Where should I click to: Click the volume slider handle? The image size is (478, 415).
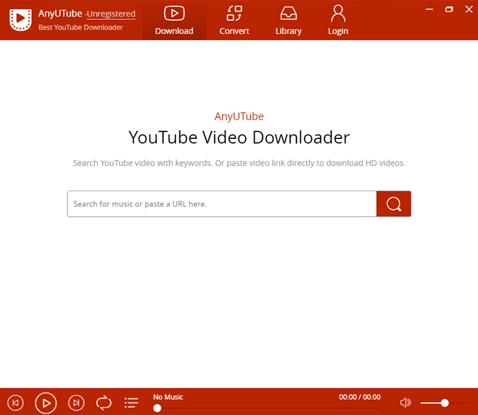[x=445, y=403]
